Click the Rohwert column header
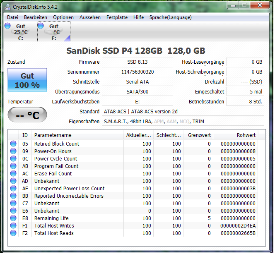Image resolution: width=275 pixels, height=254 pixels. [x=236, y=135]
